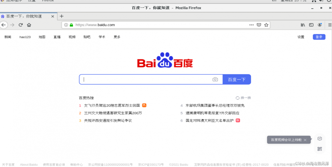
Task: Search by image with camera icon
Action: pos(215,79)
